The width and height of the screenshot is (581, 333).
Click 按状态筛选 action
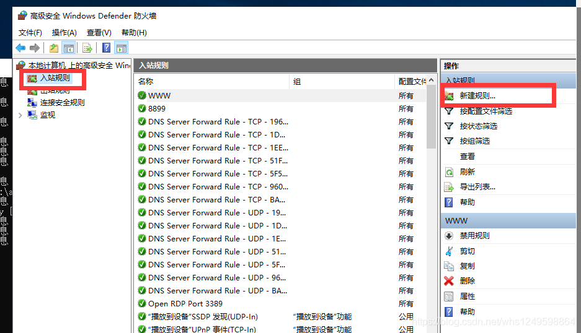(x=478, y=126)
